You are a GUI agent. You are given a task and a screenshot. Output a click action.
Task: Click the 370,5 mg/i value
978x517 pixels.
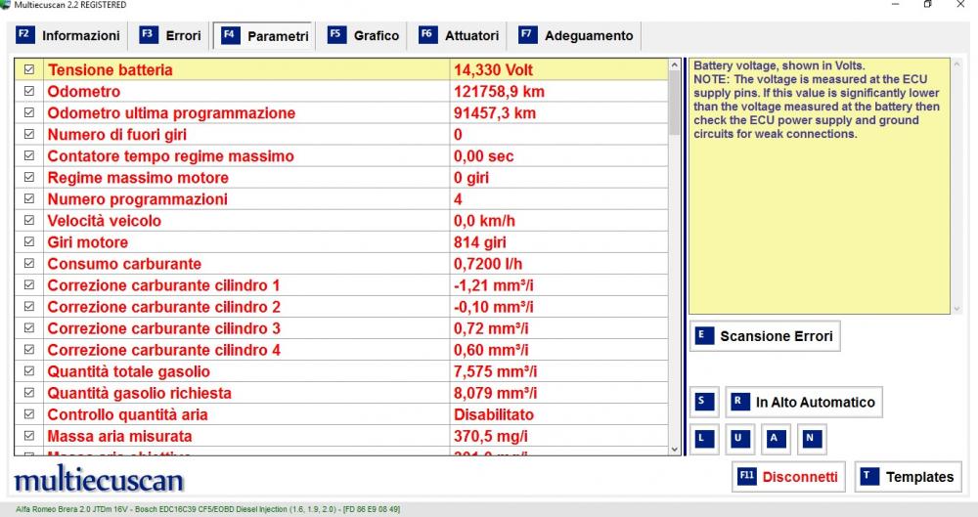tap(490, 436)
